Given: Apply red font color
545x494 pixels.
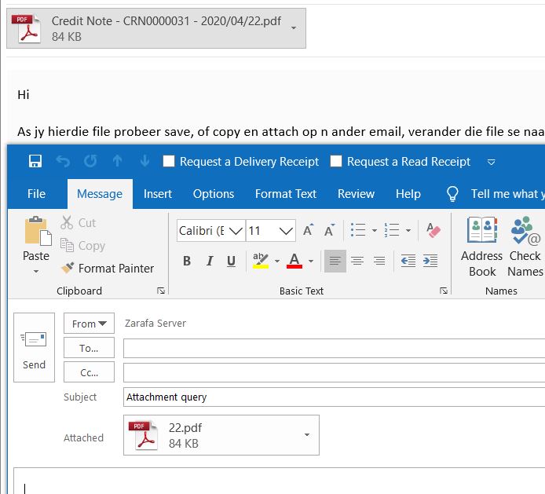Looking at the screenshot, I should [x=294, y=261].
